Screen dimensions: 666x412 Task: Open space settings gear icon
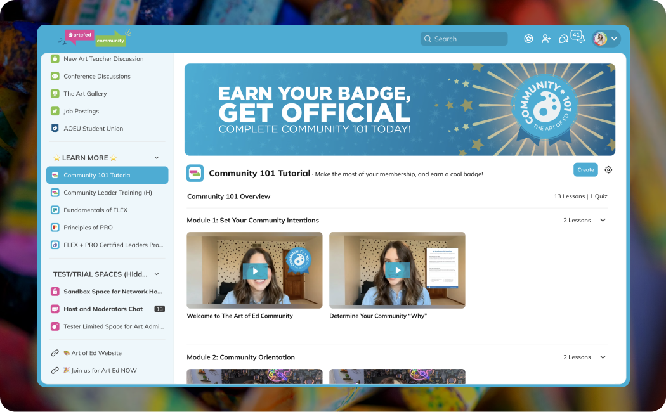point(608,170)
